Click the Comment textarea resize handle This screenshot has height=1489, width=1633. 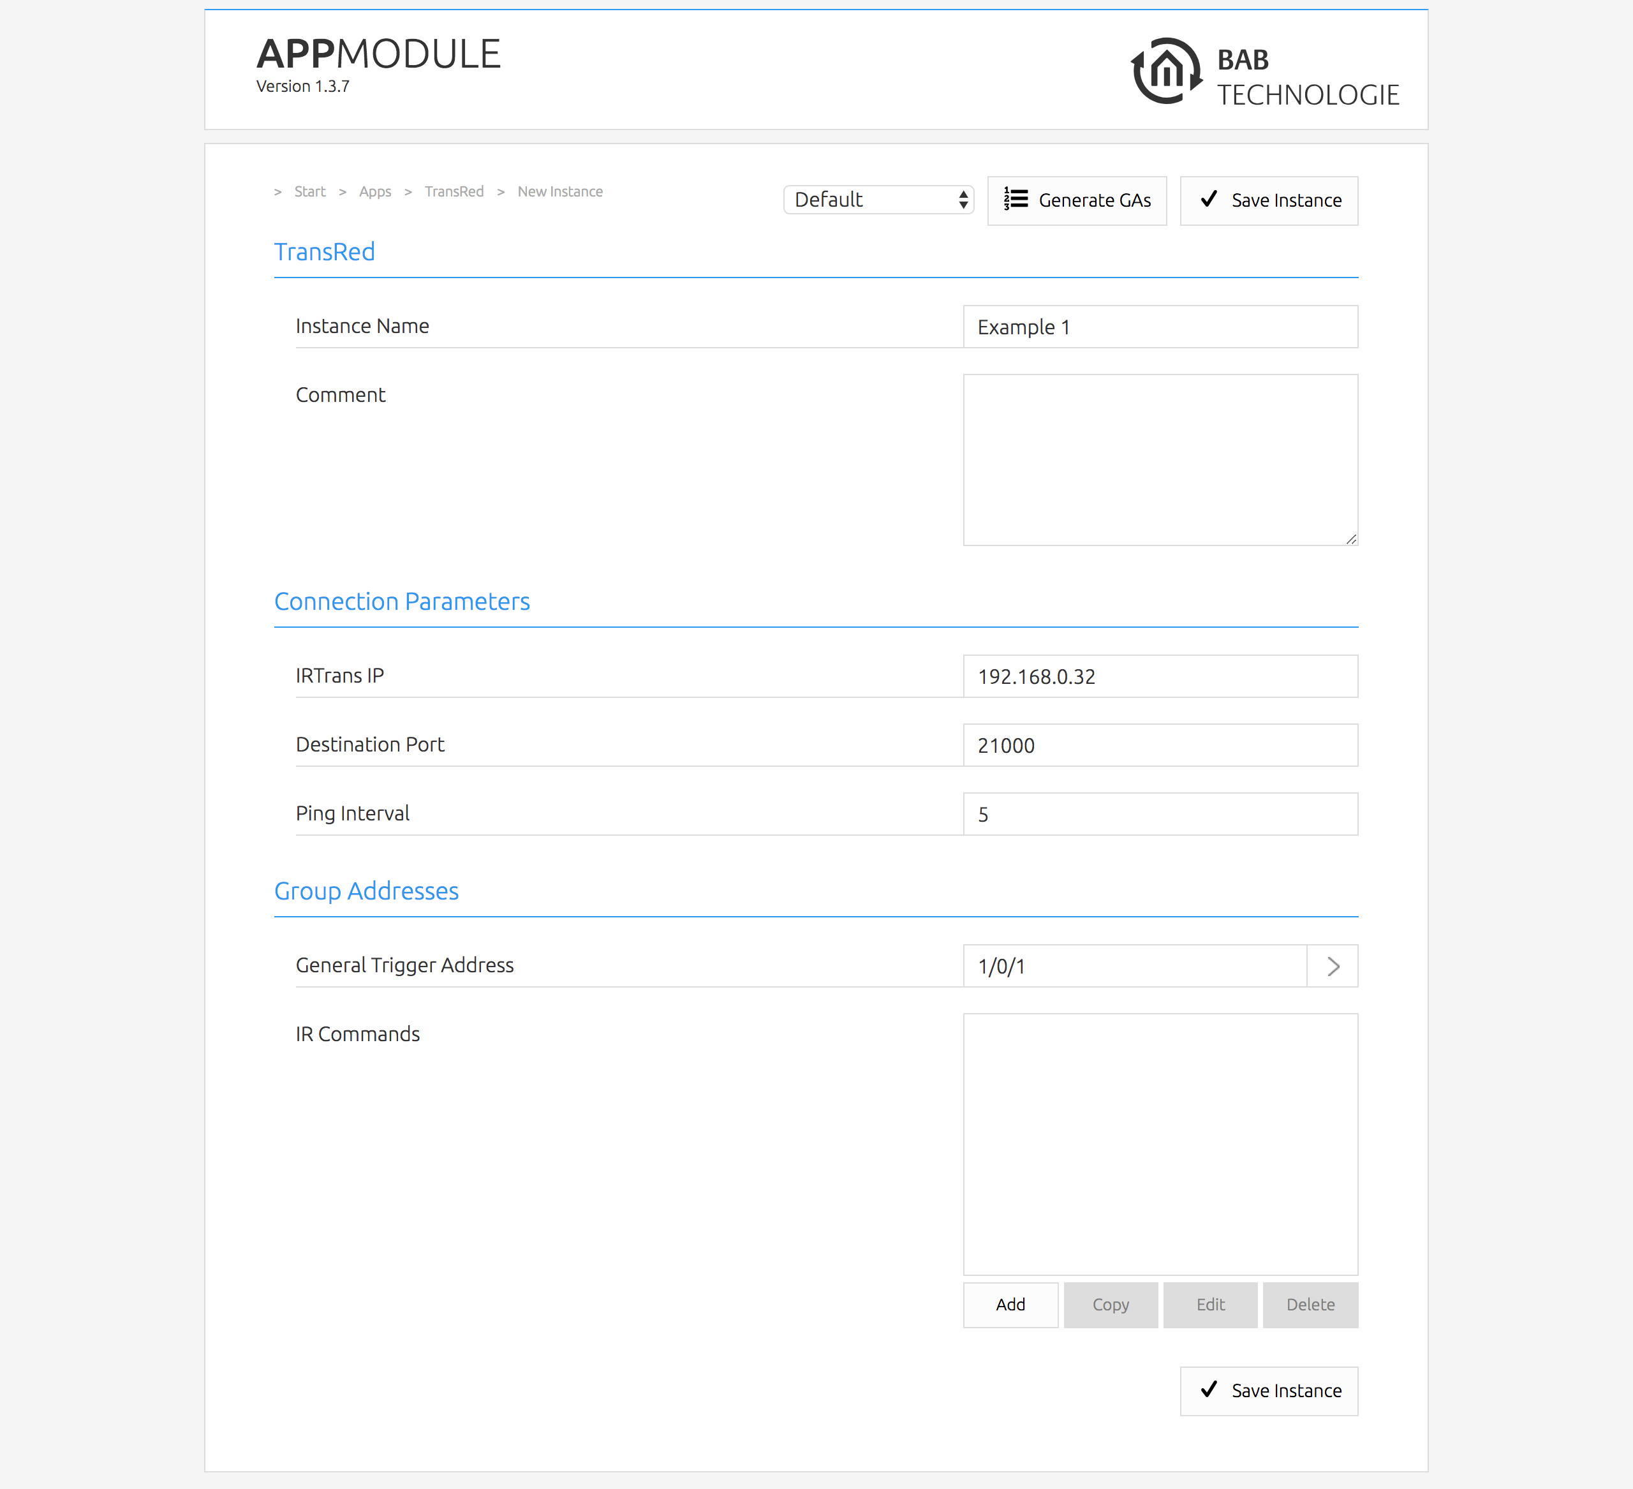coord(1351,538)
